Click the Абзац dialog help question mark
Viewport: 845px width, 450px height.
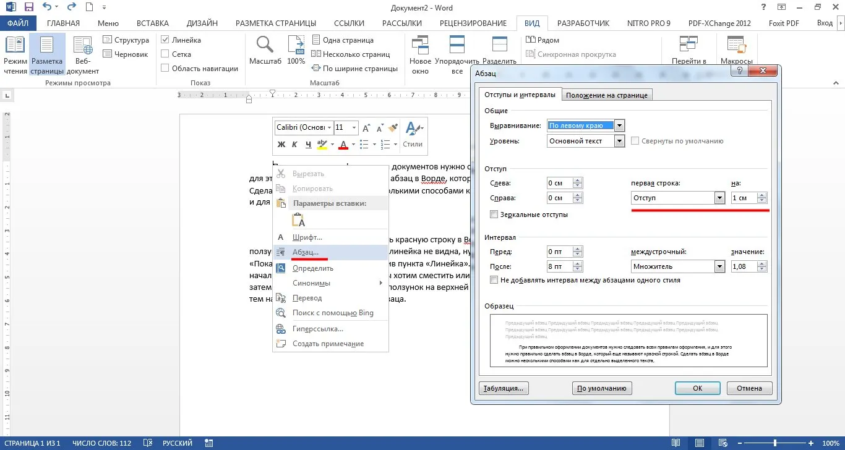pos(739,71)
